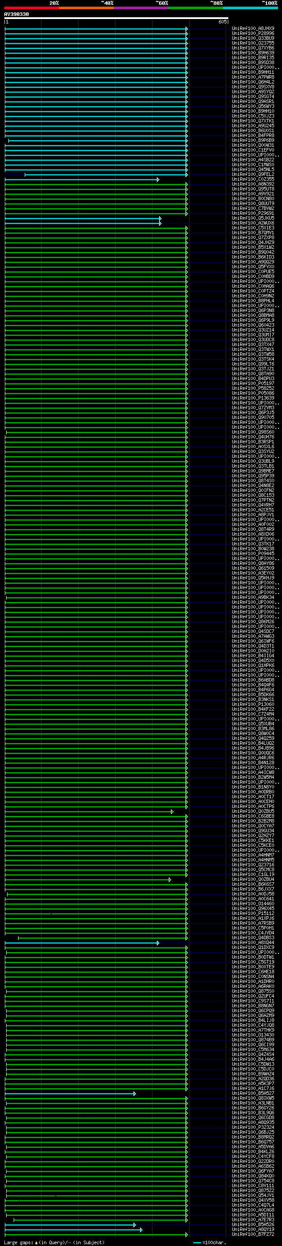Open hit UniRef100_A2WUX6
Screen dimensions: 282x1246
(x=253, y=223)
